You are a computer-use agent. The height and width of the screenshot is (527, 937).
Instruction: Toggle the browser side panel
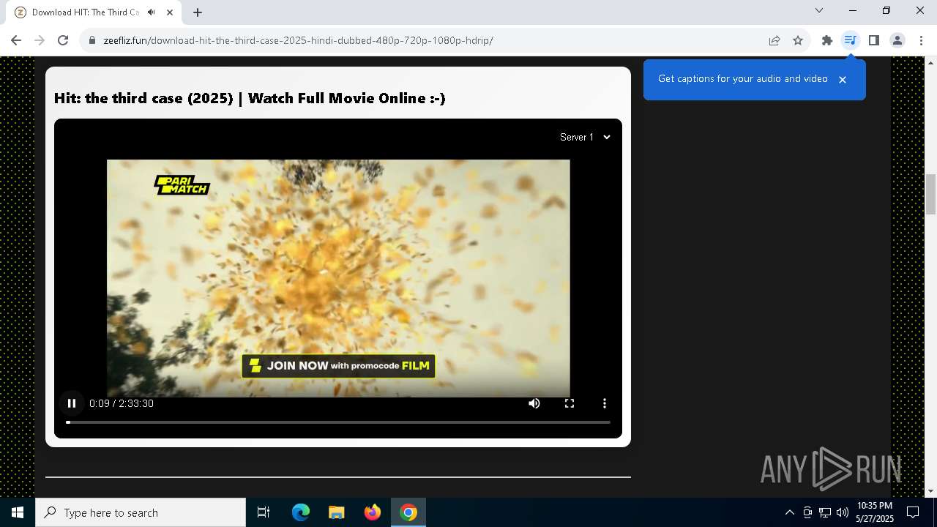(874, 40)
